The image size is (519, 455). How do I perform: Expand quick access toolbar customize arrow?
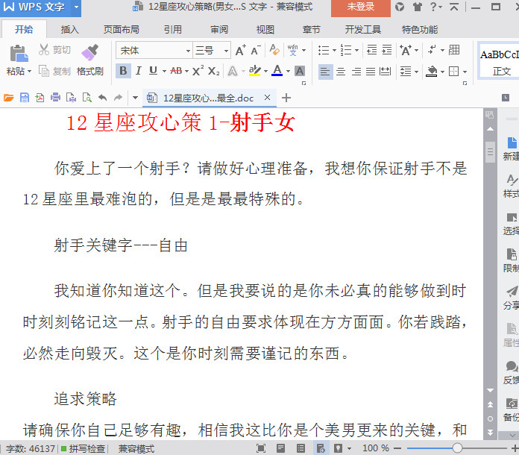tap(135, 98)
